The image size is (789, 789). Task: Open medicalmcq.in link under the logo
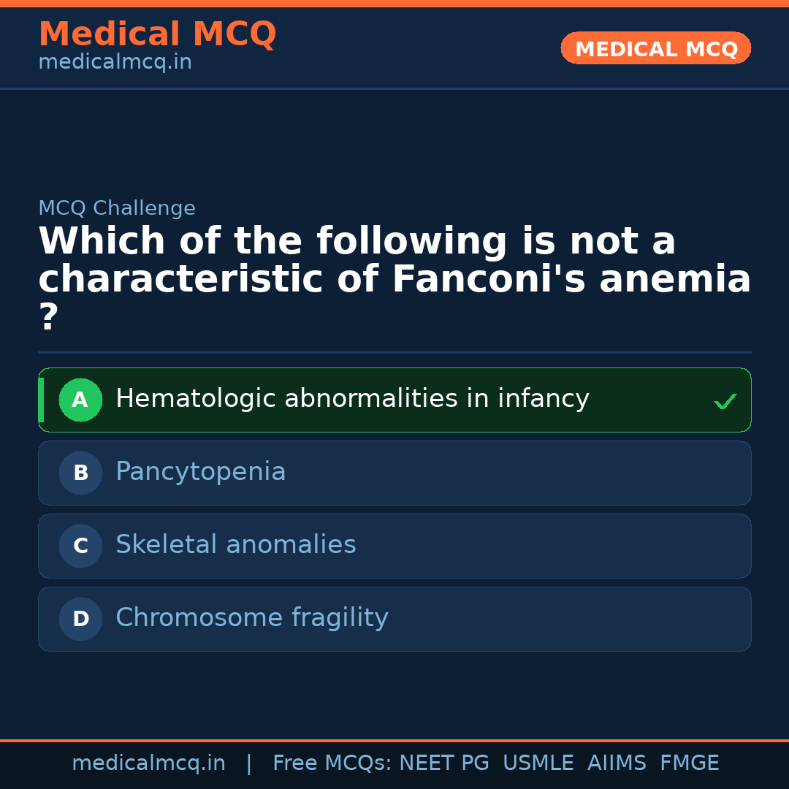click(x=115, y=62)
